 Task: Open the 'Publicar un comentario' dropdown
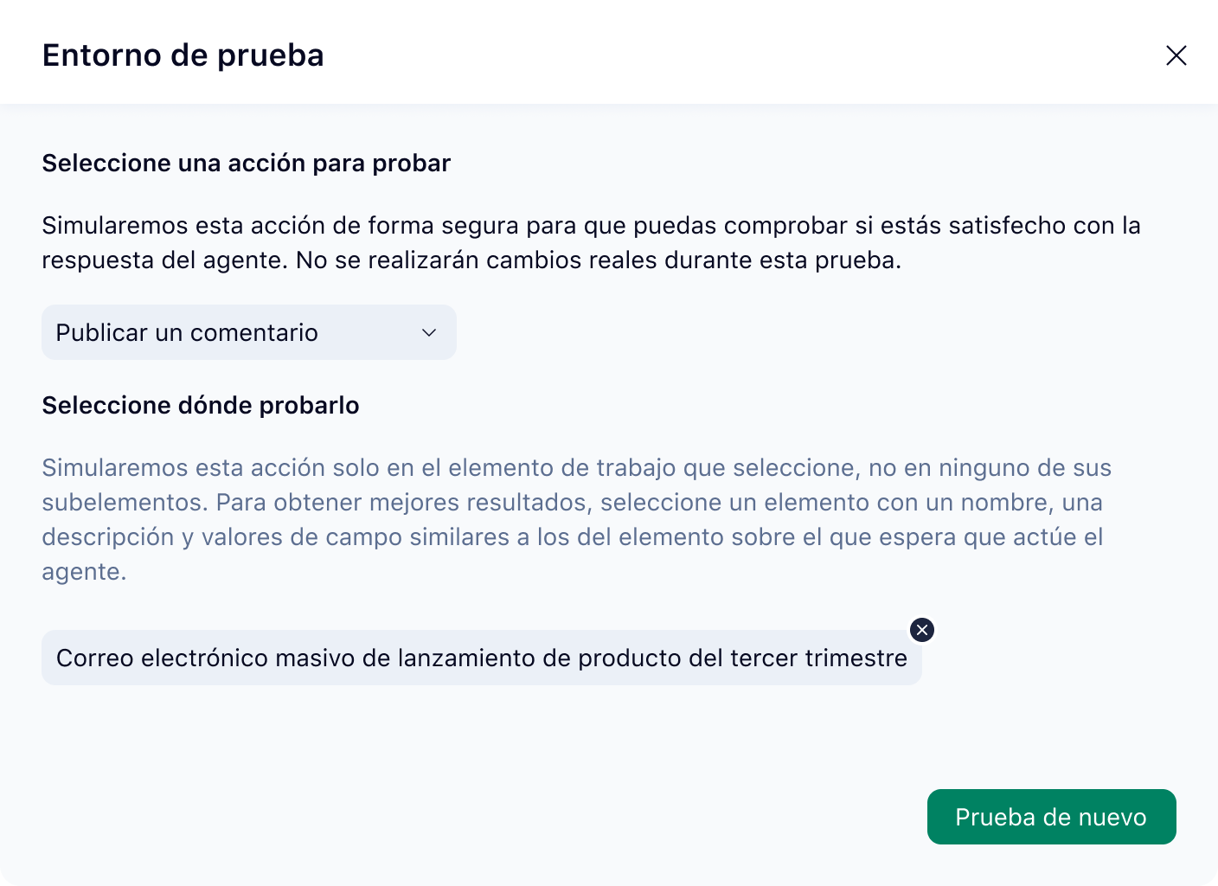[x=248, y=332]
